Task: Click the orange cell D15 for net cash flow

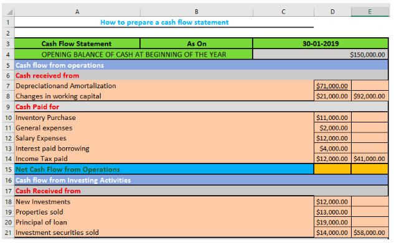Action: click(332, 169)
